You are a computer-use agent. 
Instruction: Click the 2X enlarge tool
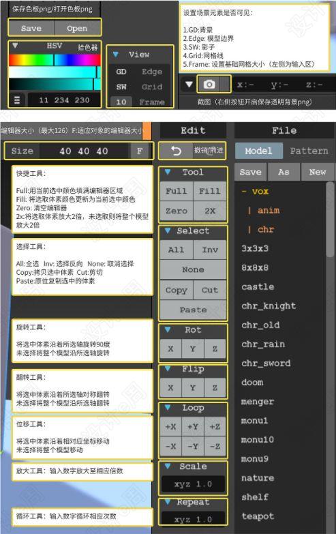210,211
